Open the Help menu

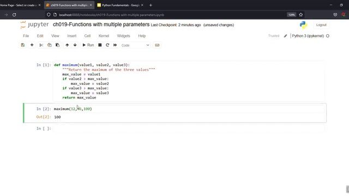pos(142,36)
